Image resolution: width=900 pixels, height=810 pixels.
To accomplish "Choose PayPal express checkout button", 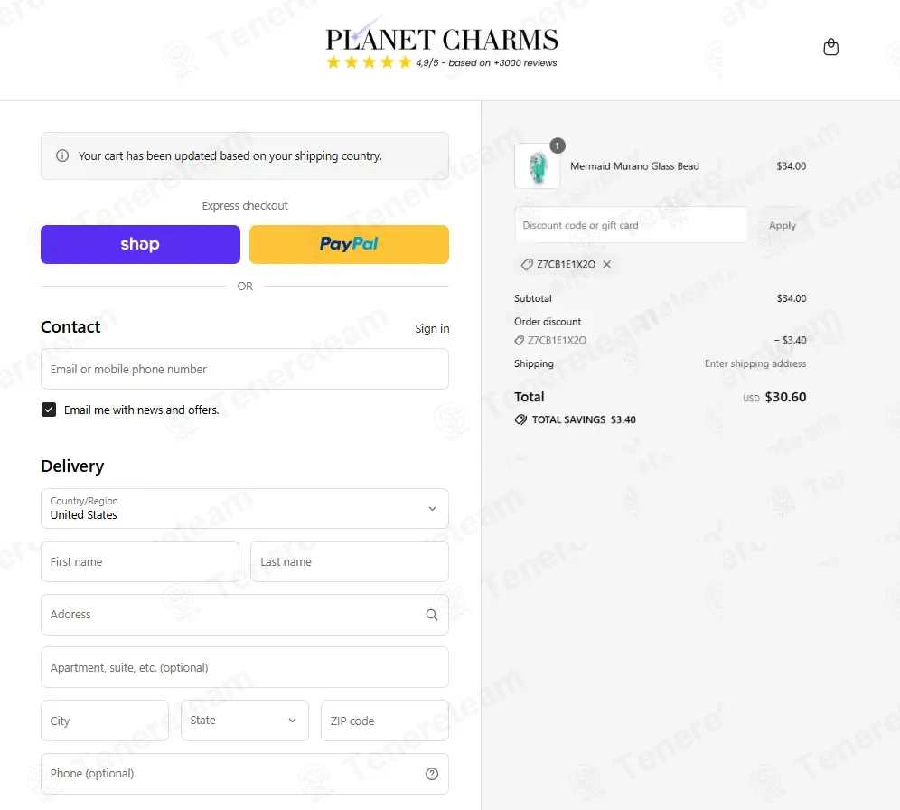I will coord(349,245).
